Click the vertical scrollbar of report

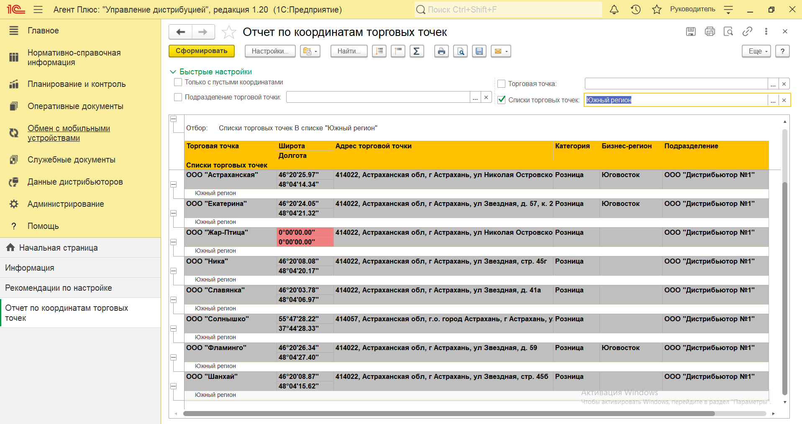(785, 288)
